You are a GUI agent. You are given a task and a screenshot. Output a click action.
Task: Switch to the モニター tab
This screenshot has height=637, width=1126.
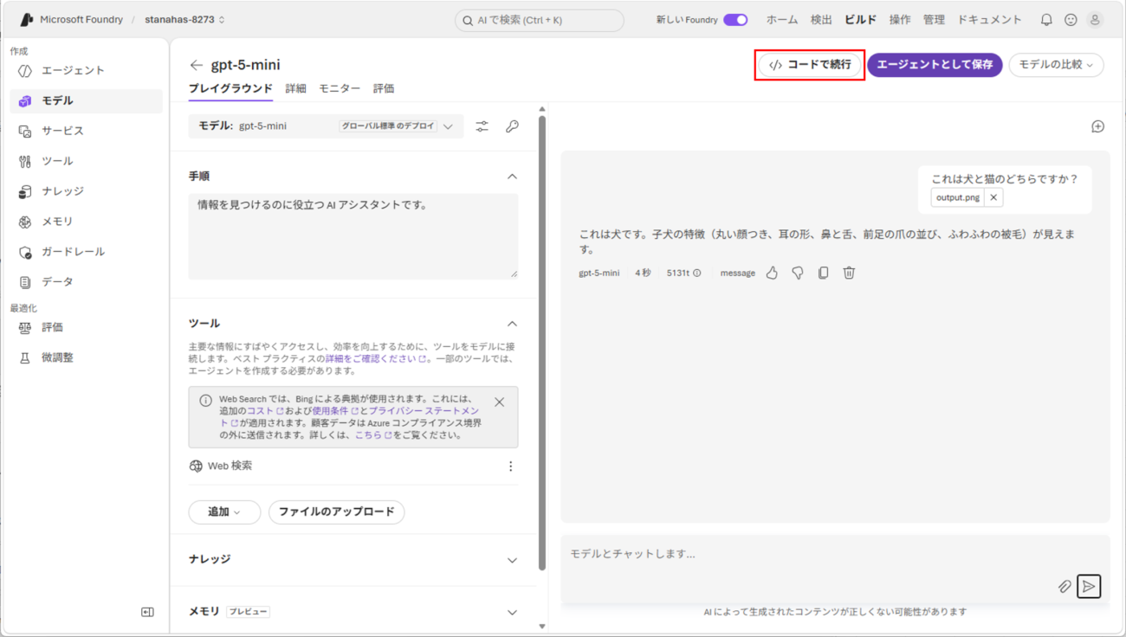(x=340, y=88)
